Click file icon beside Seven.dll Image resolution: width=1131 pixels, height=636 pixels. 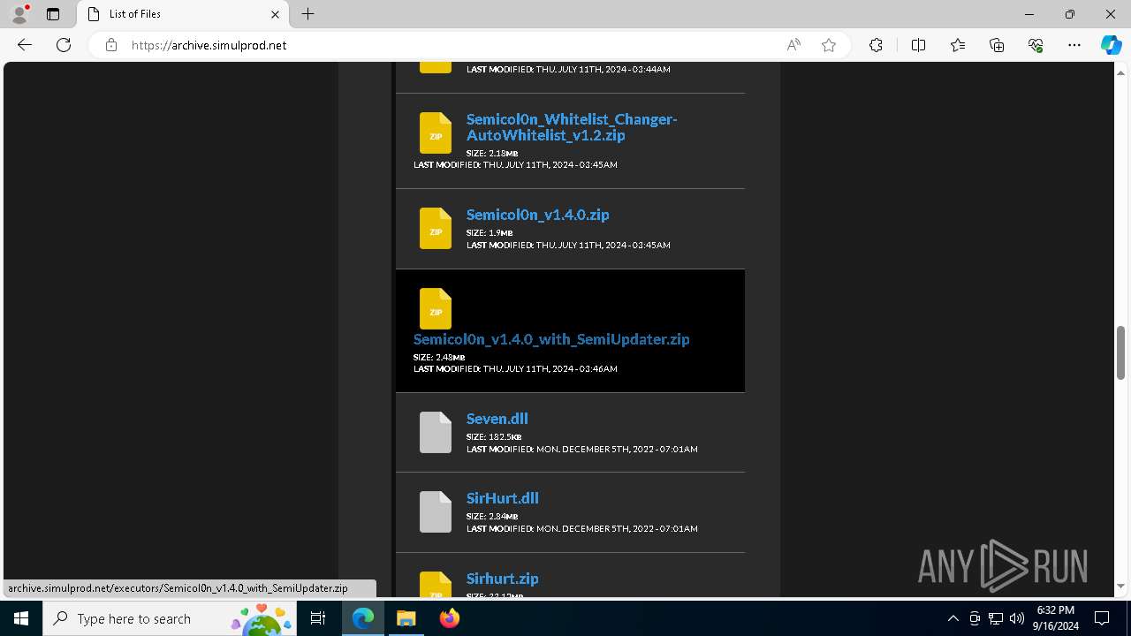[x=436, y=432]
